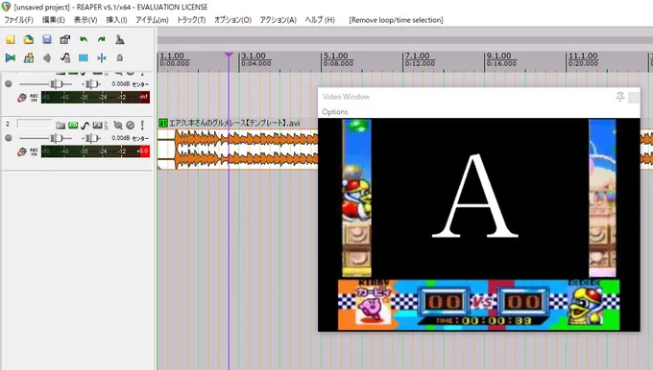Toggle the blue Grid lines icon
653x370 pixels.
point(84,58)
